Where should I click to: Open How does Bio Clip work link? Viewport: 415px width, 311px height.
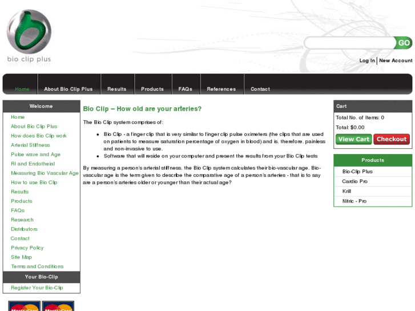39,136
